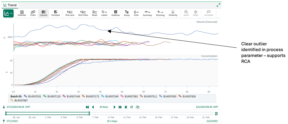Open the trend view selector dropdown
This screenshot has width=288, height=124.
[8, 13]
